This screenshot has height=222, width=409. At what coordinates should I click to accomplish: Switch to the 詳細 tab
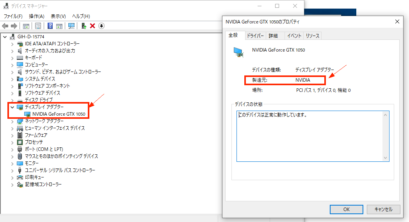coord(273,36)
